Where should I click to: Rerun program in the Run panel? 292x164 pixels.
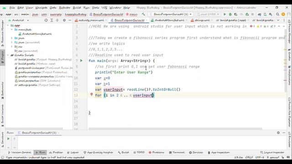point(8,138)
